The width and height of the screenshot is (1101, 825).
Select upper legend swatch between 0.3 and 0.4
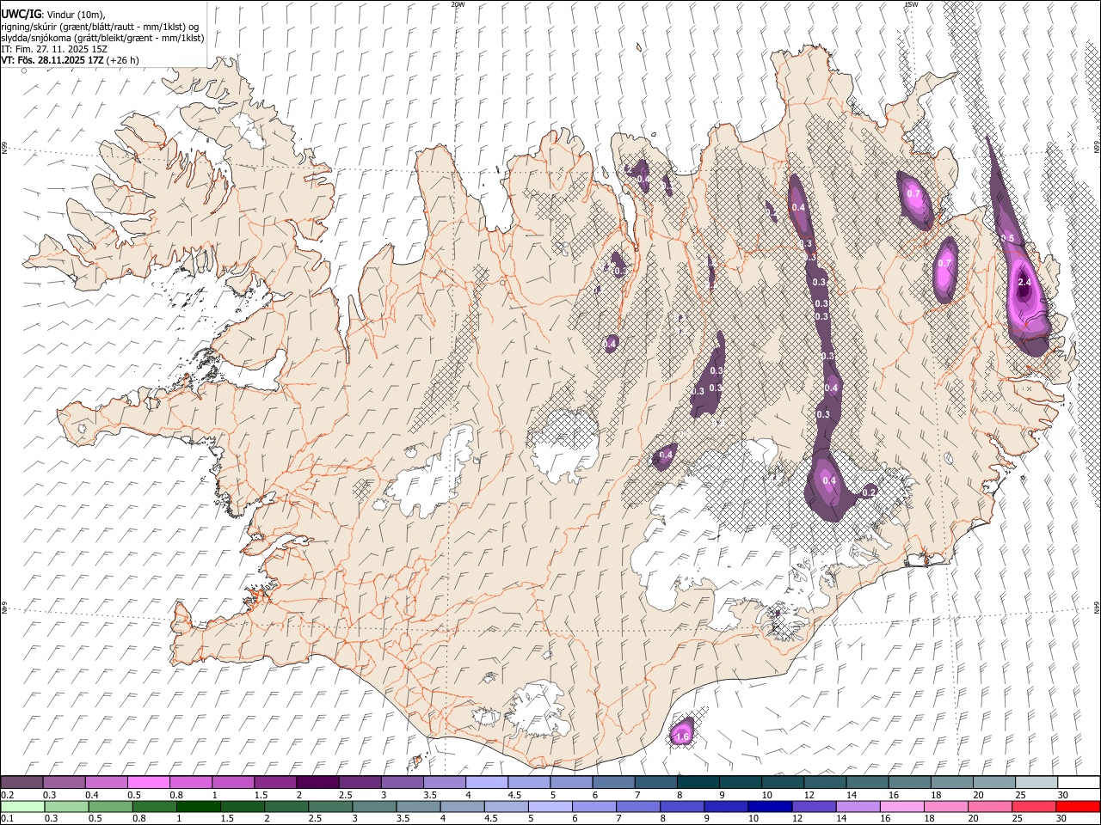[64, 782]
